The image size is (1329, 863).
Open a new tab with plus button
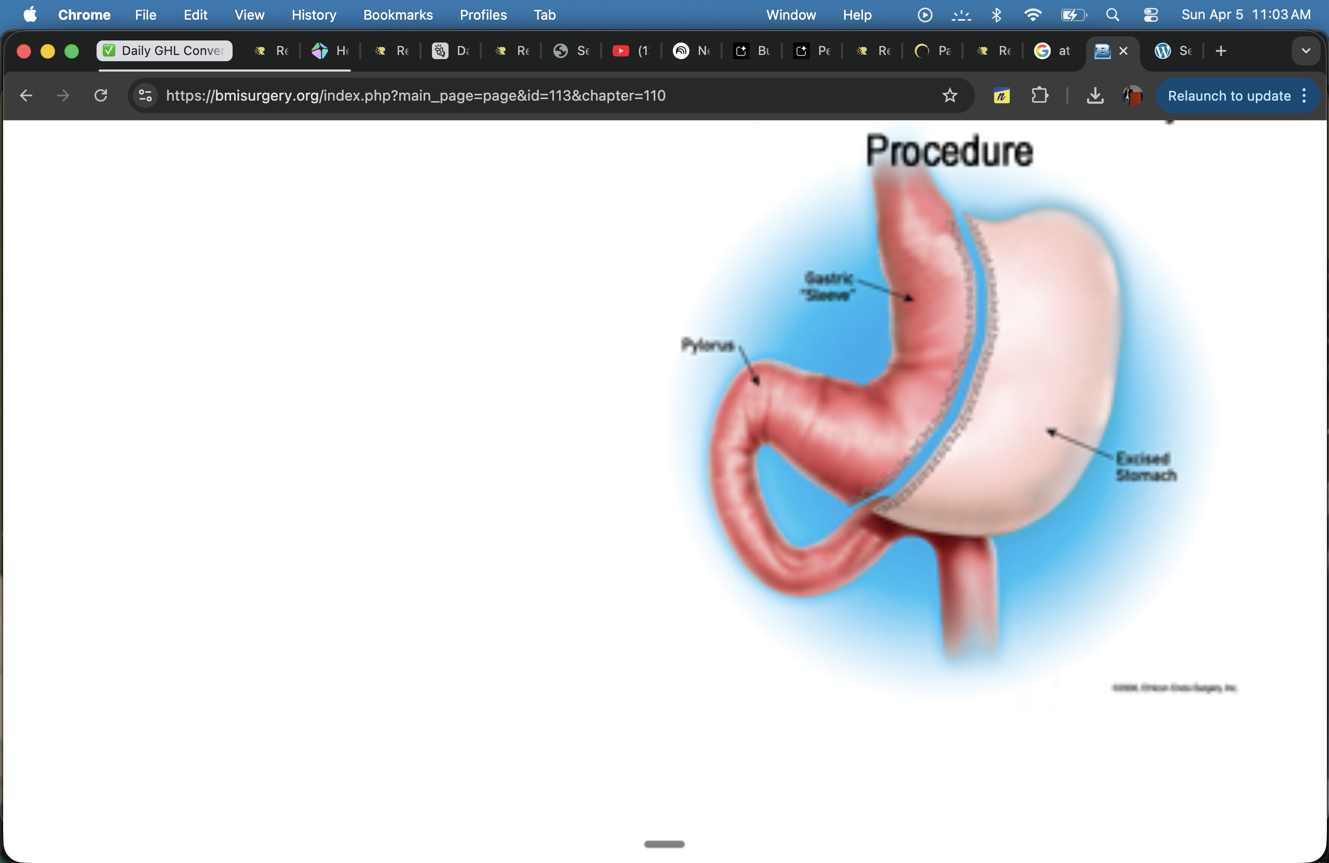(x=1220, y=51)
